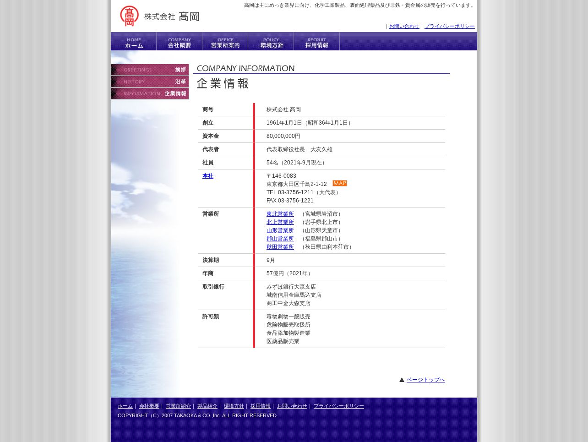Click the 〒146-0083 postal code
The image size is (588, 442).
(x=281, y=176)
